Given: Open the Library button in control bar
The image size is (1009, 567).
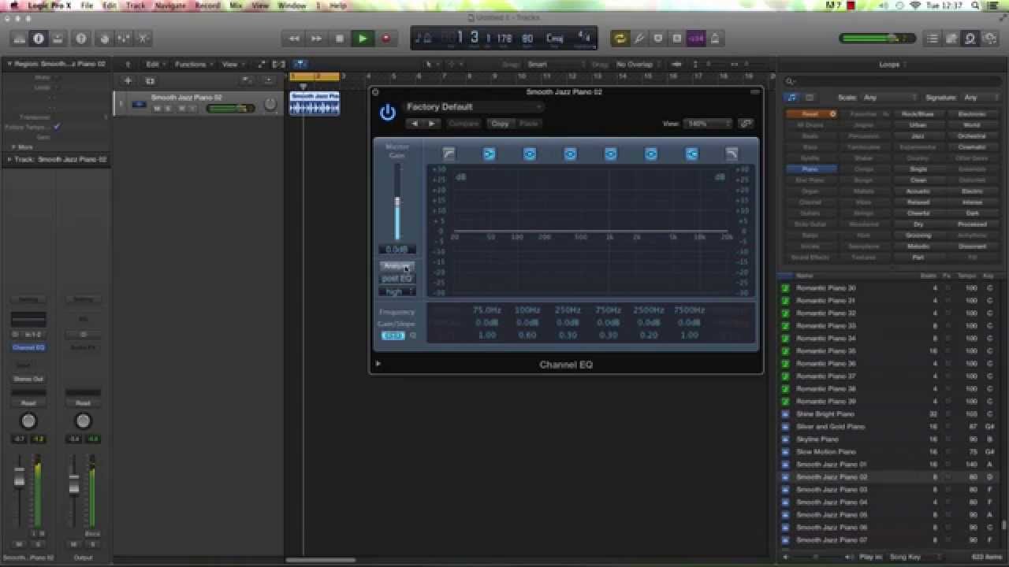Looking at the screenshot, I should click(20, 39).
